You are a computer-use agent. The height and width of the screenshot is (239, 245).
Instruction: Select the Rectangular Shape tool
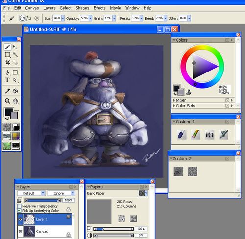pyautogui.click(x=15, y=72)
